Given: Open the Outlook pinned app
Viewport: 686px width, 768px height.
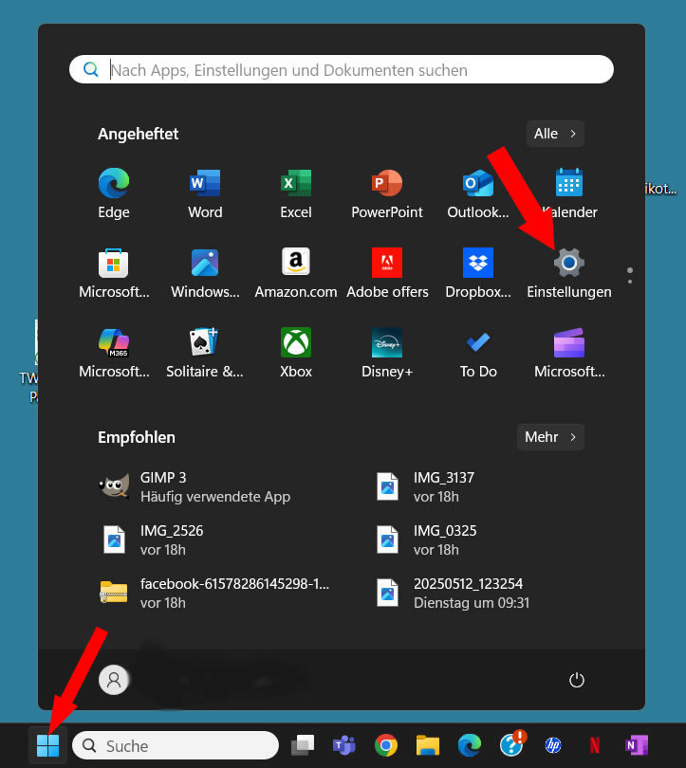Looking at the screenshot, I should pyautogui.click(x=478, y=193).
